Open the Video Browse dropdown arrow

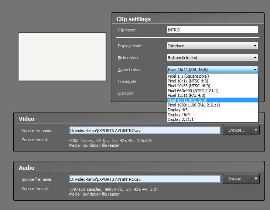pyautogui.click(x=256, y=130)
